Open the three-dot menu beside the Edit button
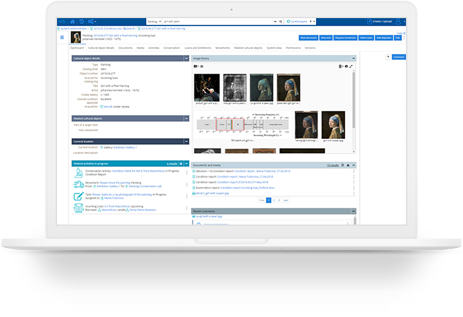 (x=404, y=38)
